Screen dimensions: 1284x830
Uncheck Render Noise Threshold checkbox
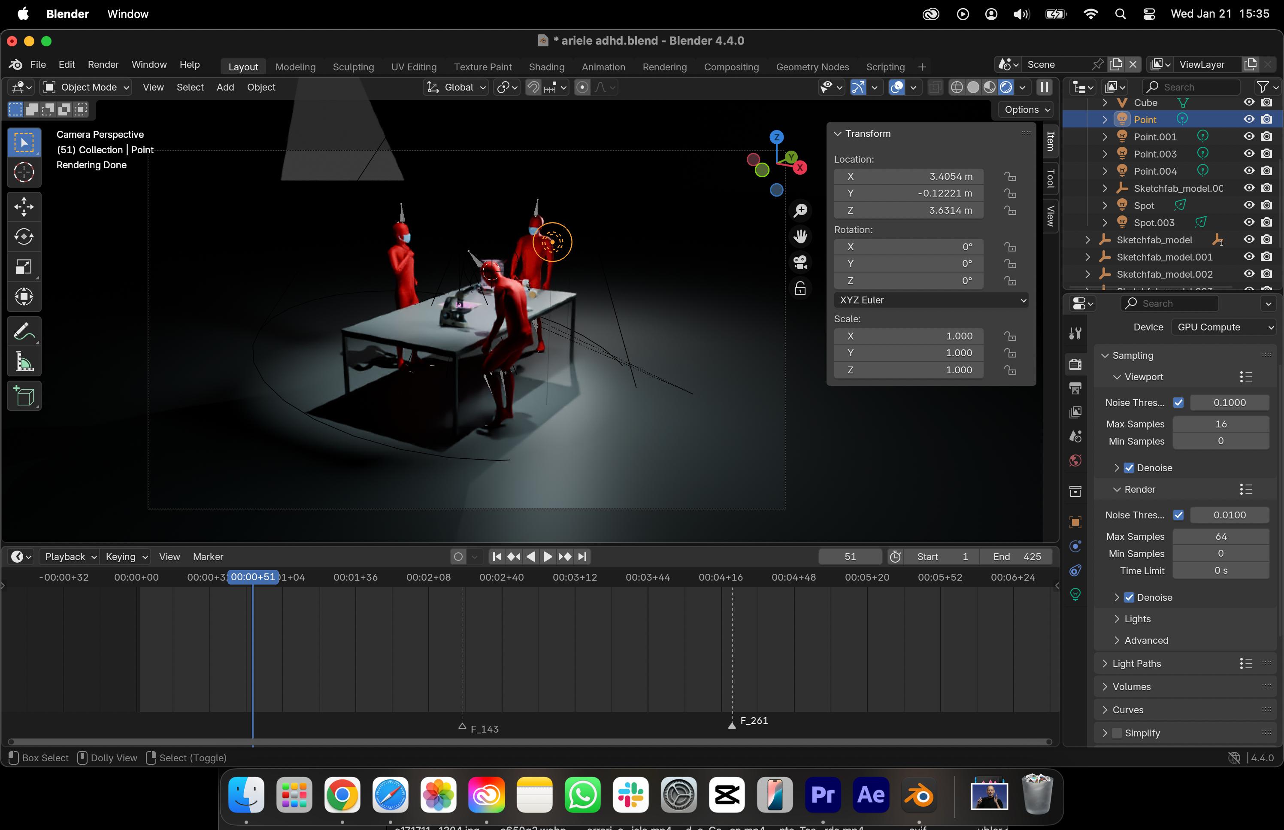(x=1178, y=515)
